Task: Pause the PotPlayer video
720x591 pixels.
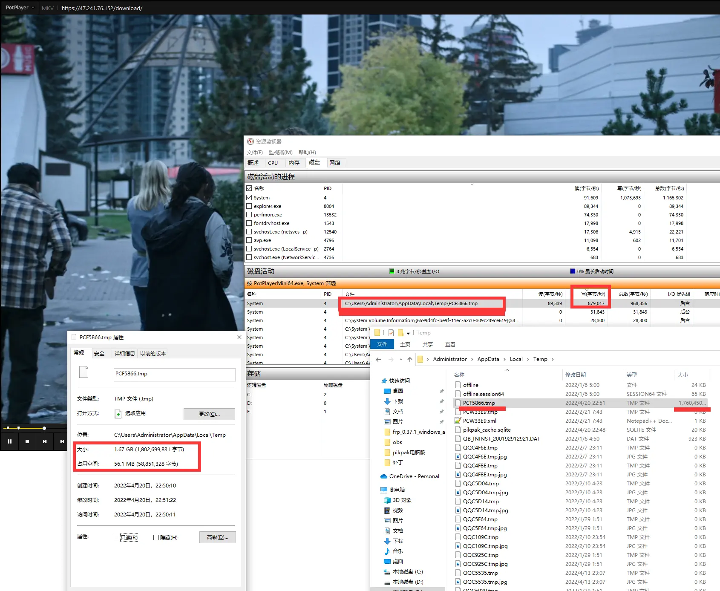Action: tap(9, 441)
